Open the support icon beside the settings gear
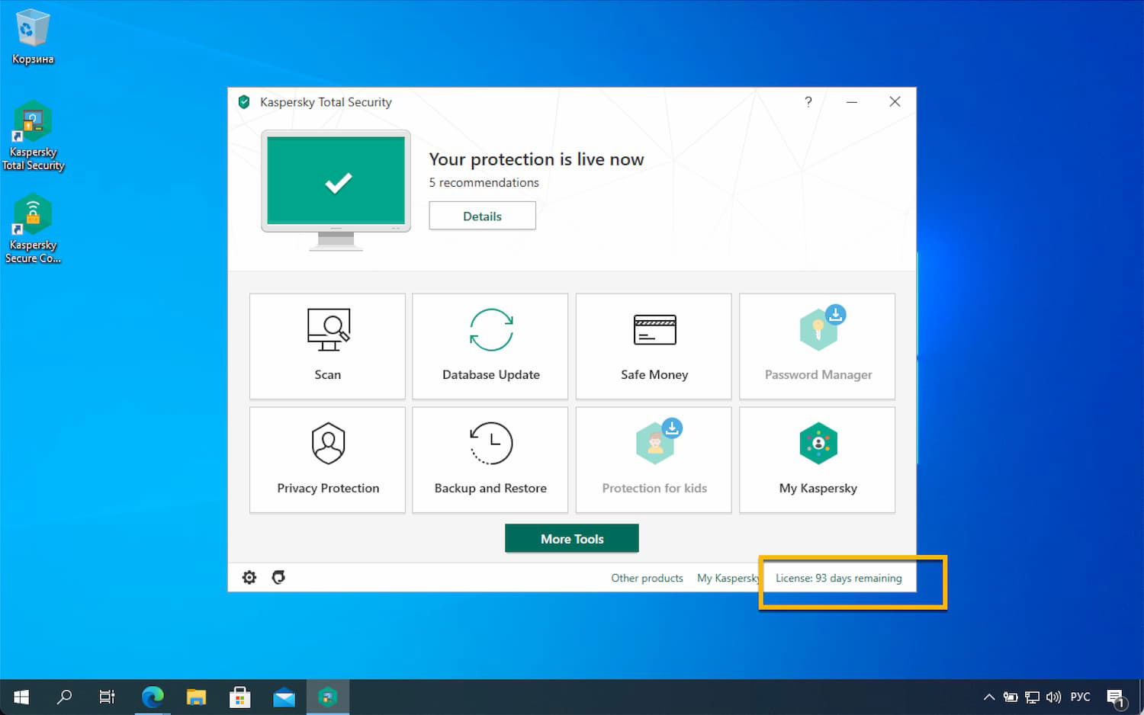The image size is (1144, 715). (x=278, y=577)
